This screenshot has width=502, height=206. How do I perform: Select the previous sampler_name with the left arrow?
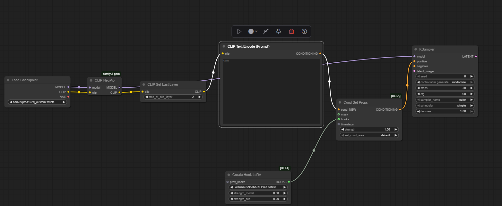[419, 100]
